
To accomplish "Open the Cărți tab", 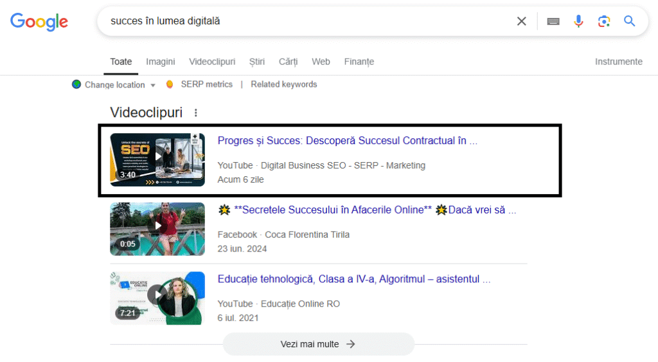I will (288, 62).
